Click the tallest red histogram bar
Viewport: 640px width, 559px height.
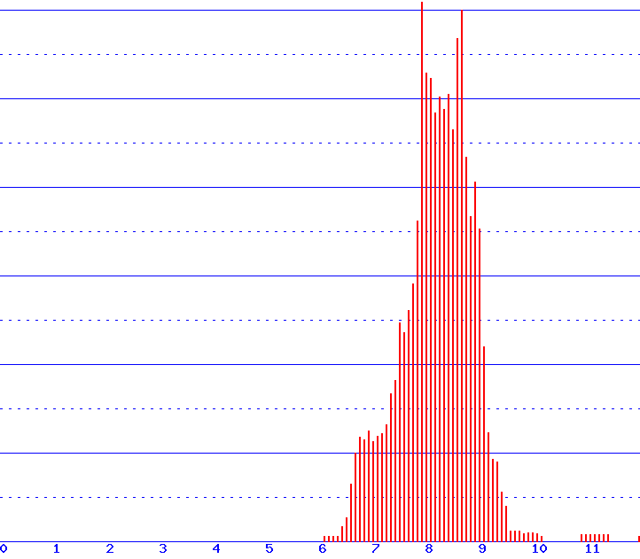point(422,272)
